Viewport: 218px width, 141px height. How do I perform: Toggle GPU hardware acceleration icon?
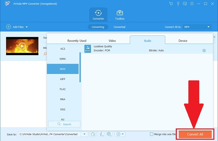click(x=109, y=134)
